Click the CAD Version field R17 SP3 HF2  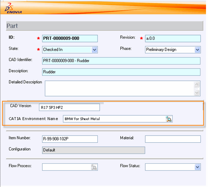tap(69, 107)
